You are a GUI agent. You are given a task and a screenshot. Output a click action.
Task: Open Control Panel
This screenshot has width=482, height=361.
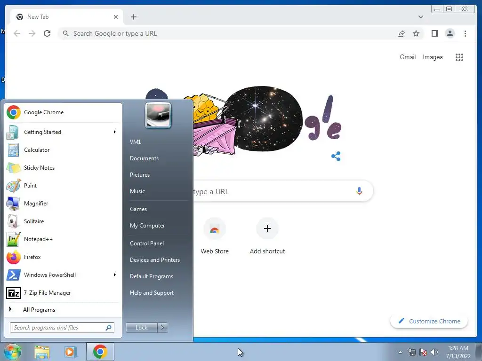point(147,243)
